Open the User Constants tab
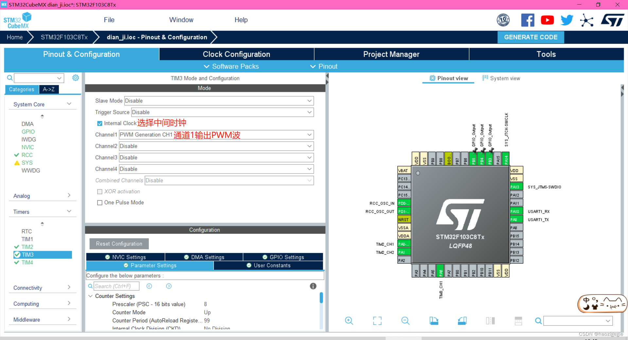The height and width of the screenshot is (340, 628). click(x=269, y=265)
